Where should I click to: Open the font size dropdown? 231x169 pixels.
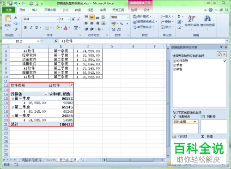69,19
